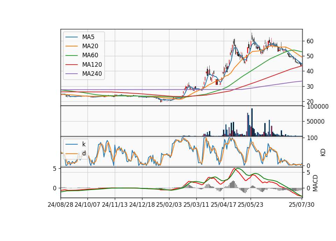Click the MACD left axis value 5
The image size is (336, 241).
pos(55,169)
